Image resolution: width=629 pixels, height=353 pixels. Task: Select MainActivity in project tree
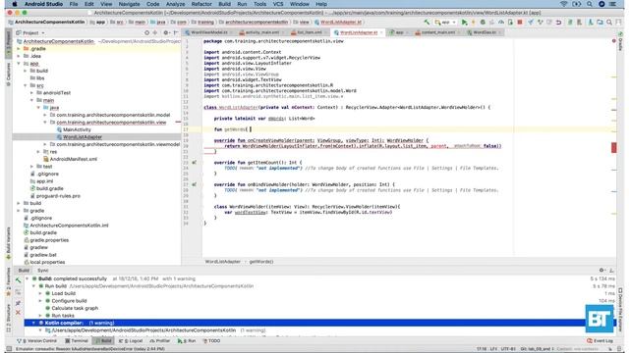77,129
